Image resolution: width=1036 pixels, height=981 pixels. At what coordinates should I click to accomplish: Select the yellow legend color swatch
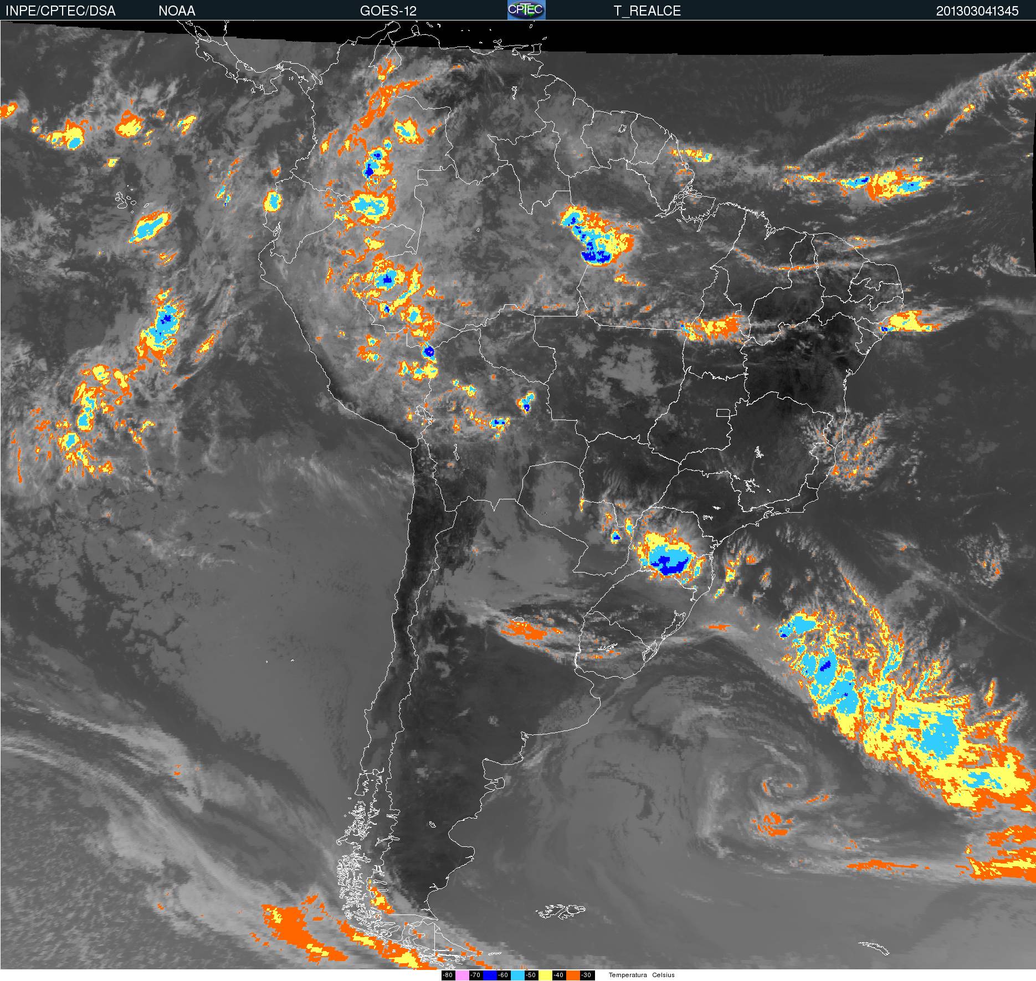point(545,975)
